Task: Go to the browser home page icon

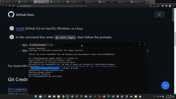Action: pyautogui.click(x=13, y=6)
